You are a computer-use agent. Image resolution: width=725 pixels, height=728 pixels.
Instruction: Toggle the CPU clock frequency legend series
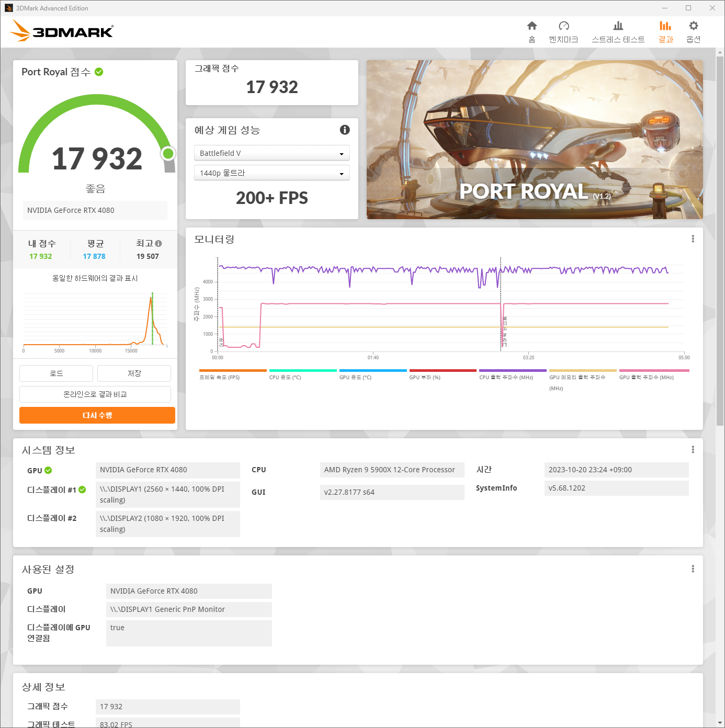pos(513,374)
